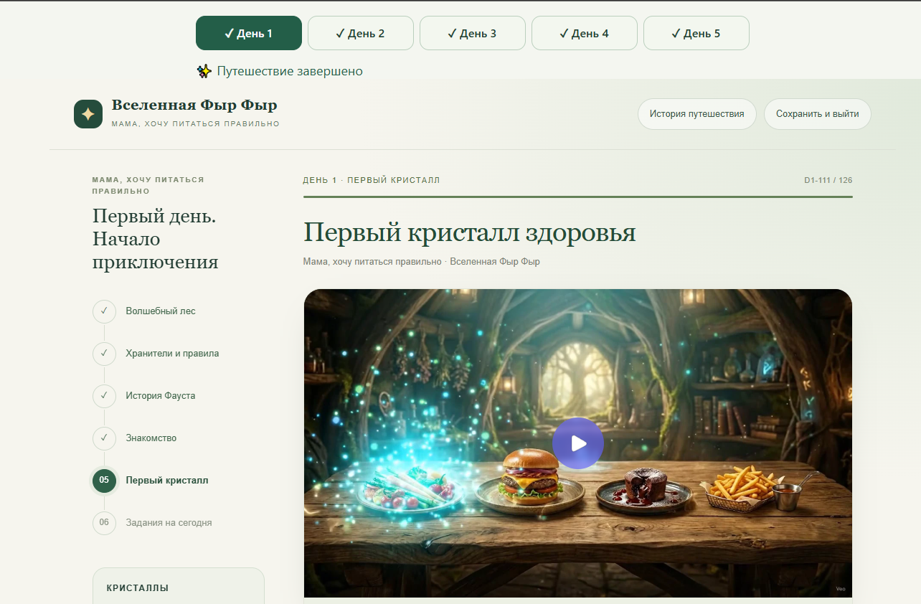921x604 pixels.
Task: Switch to the День 2 tab
Action: click(361, 33)
